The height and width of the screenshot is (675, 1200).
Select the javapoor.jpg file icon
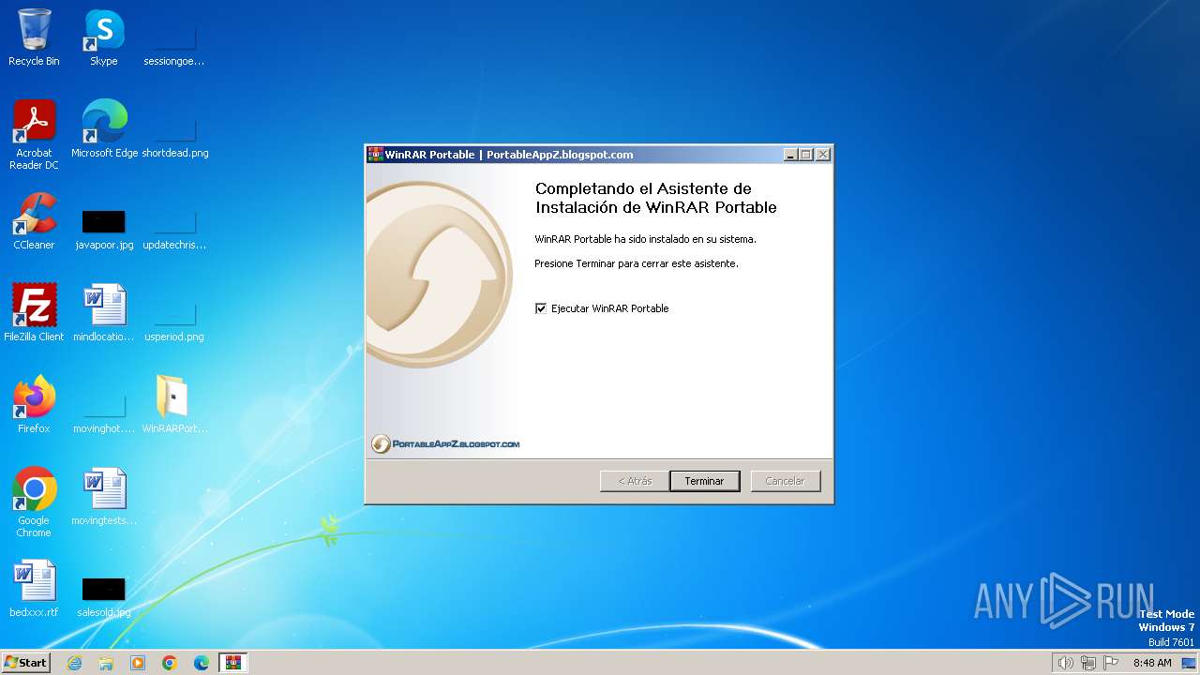click(104, 229)
